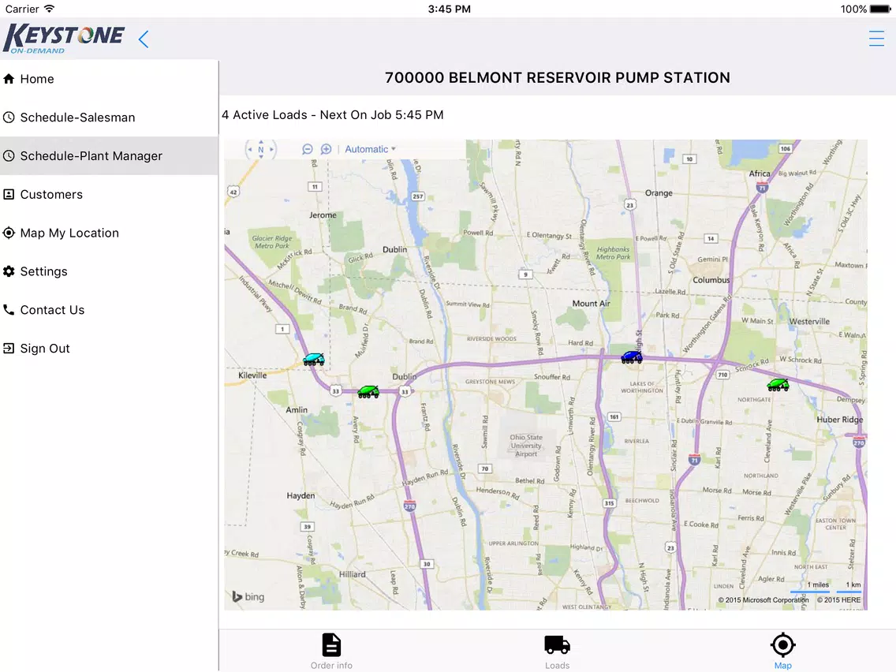Click the Map My Location target icon
The image size is (896, 672).
pyautogui.click(x=9, y=233)
